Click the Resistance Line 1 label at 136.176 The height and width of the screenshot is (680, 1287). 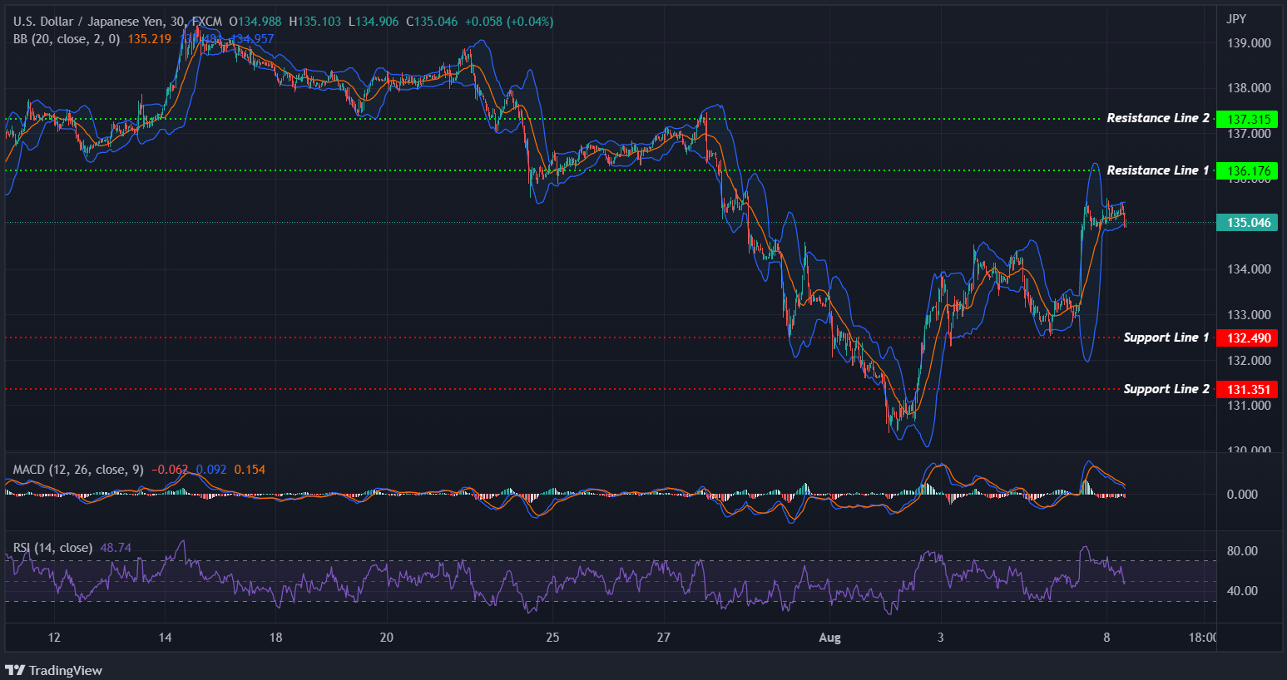(x=1245, y=170)
